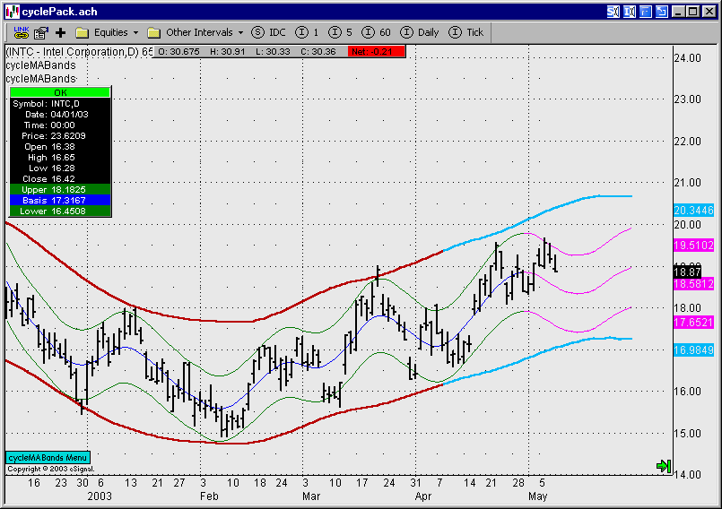Click the Date: 04/01/03 row
This screenshot has width=722, height=509.
pos(60,114)
